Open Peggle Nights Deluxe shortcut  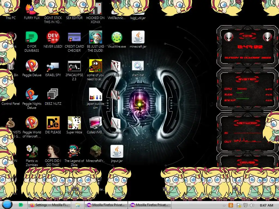(x=32, y=94)
